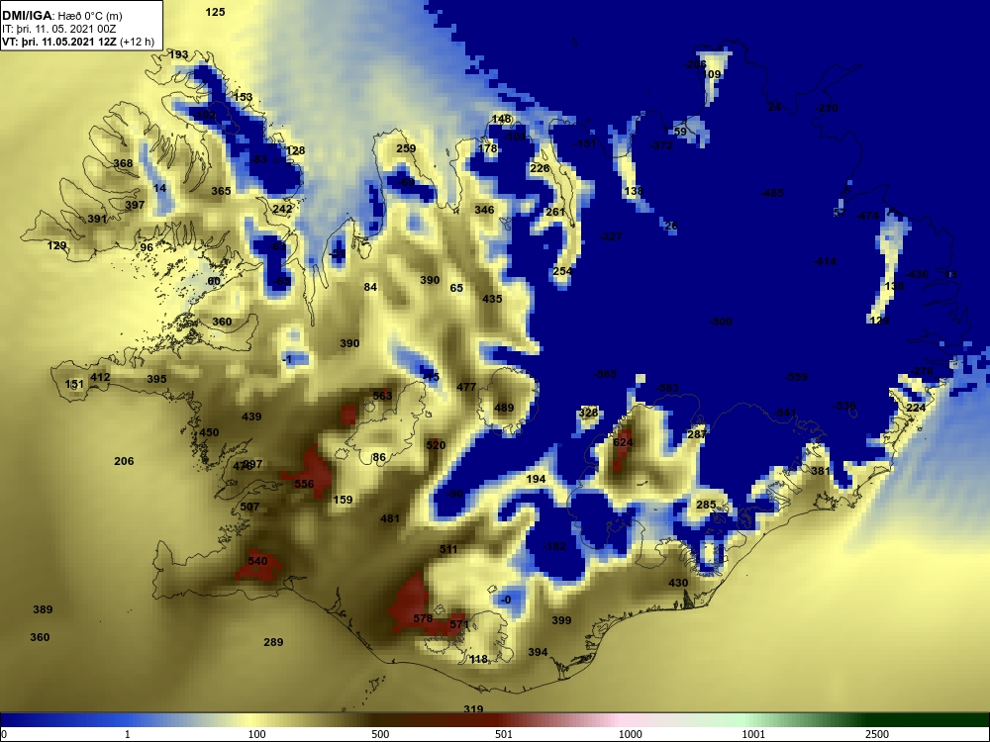Image resolution: width=990 pixels, height=742 pixels.
Task: Click the 556 label on red patch
Action: coord(304,484)
